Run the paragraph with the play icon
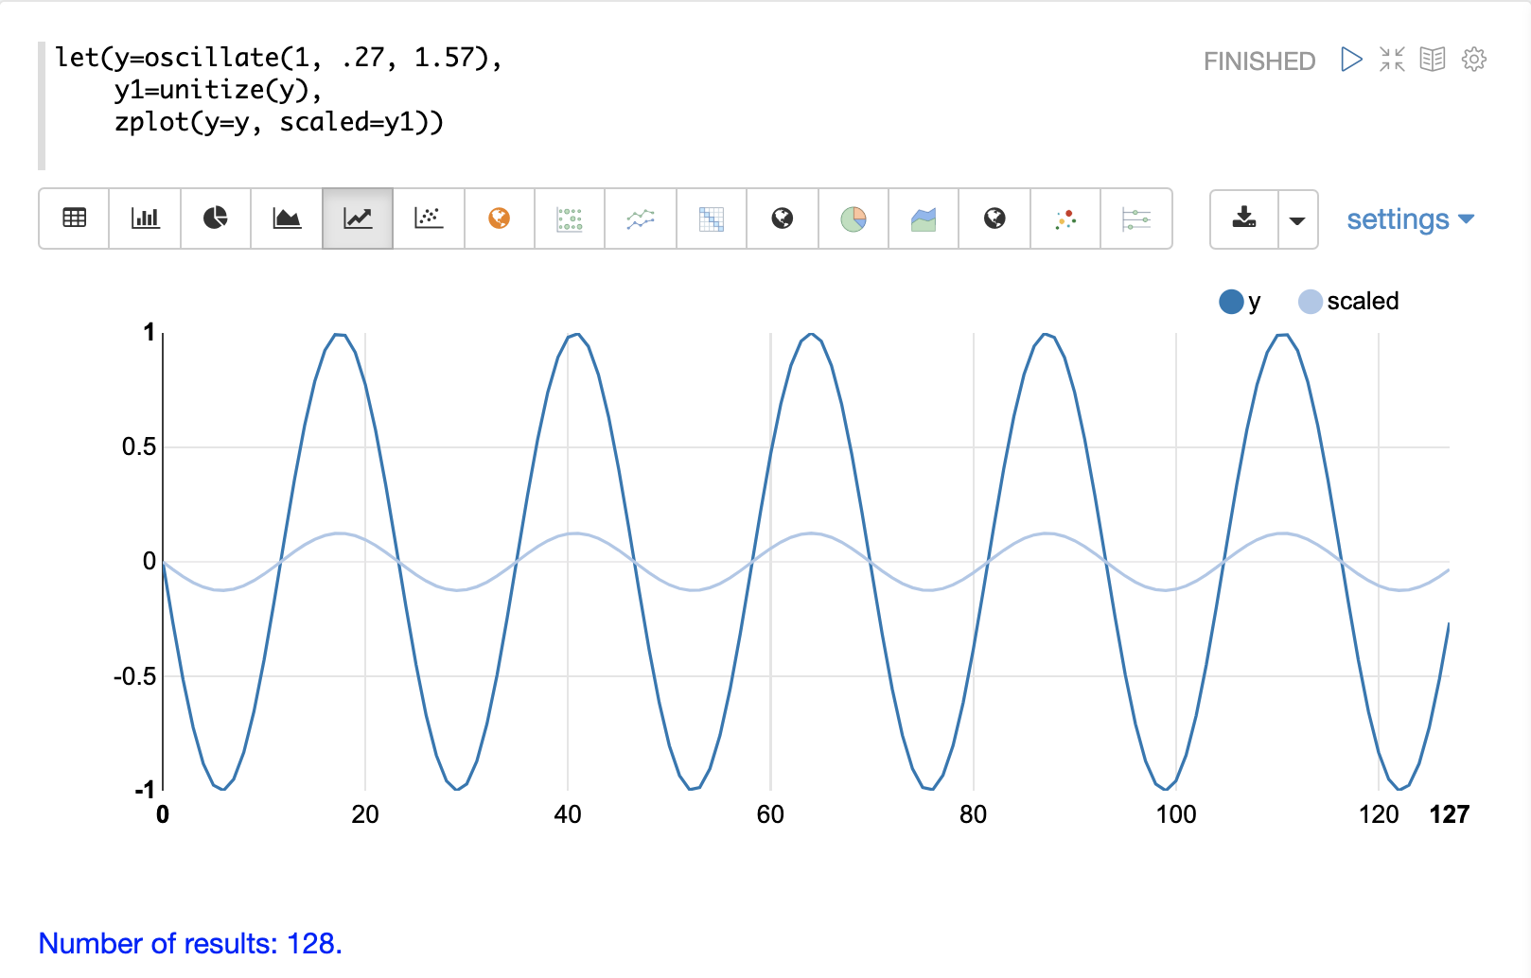The width and height of the screenshot is (1531, 978). click(x=1351, y=60)
